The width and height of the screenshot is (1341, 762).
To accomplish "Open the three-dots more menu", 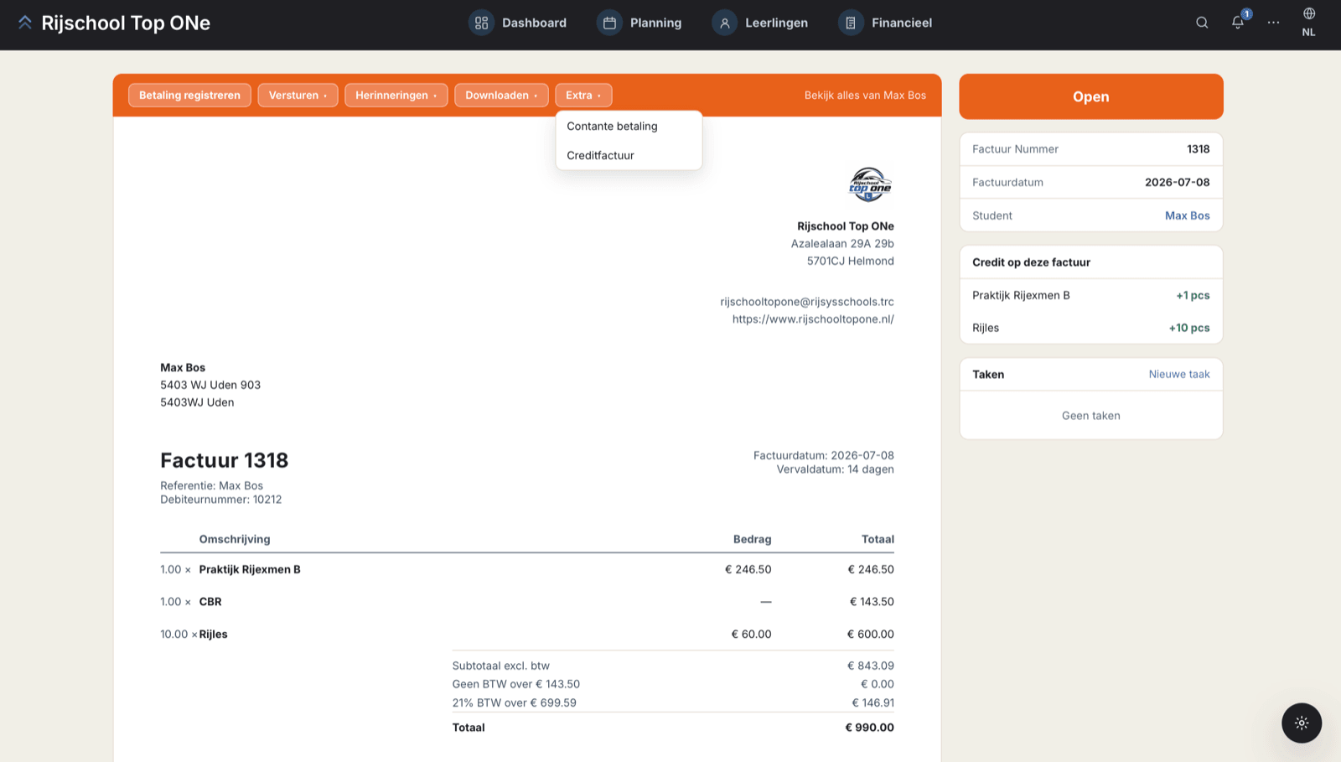I will click(1273, 23).
